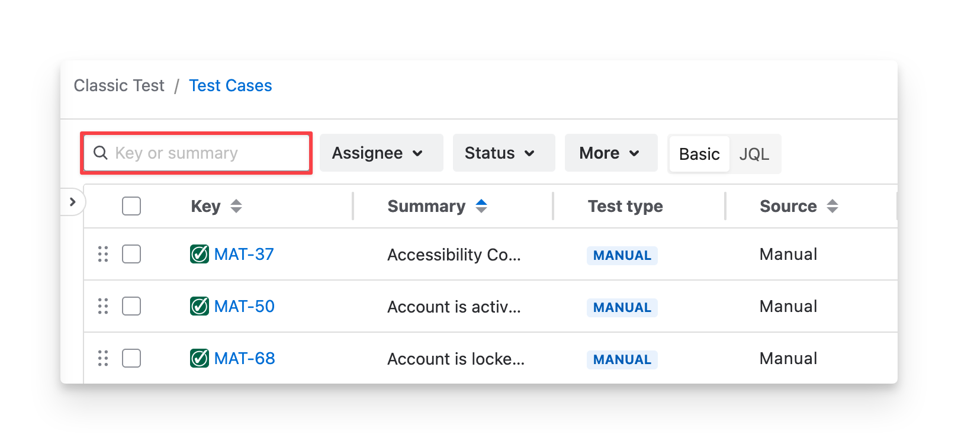Select the Basic search mode
The image size is (958, 444).
coord(699,154)
